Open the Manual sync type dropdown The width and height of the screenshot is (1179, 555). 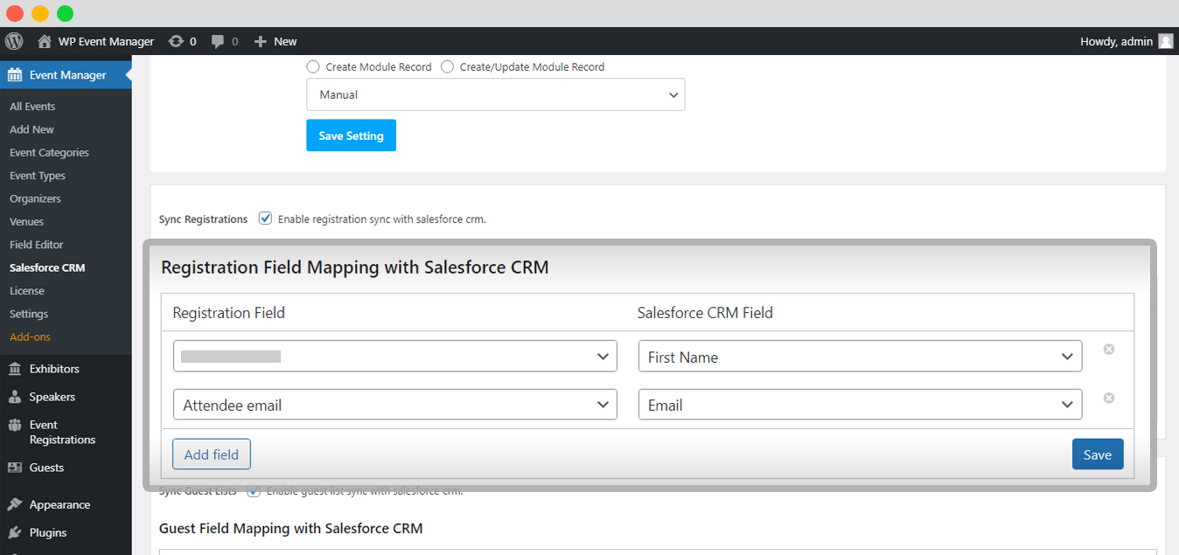point(496,94)
